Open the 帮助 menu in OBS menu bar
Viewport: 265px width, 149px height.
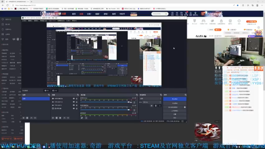pos(74,21)
